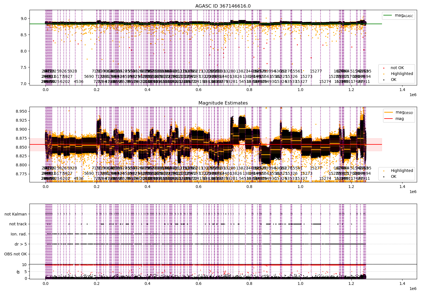Click the 7.5 tick on the top panel
This screenshot has width=421, height=295.
click(x=24, y=67)
